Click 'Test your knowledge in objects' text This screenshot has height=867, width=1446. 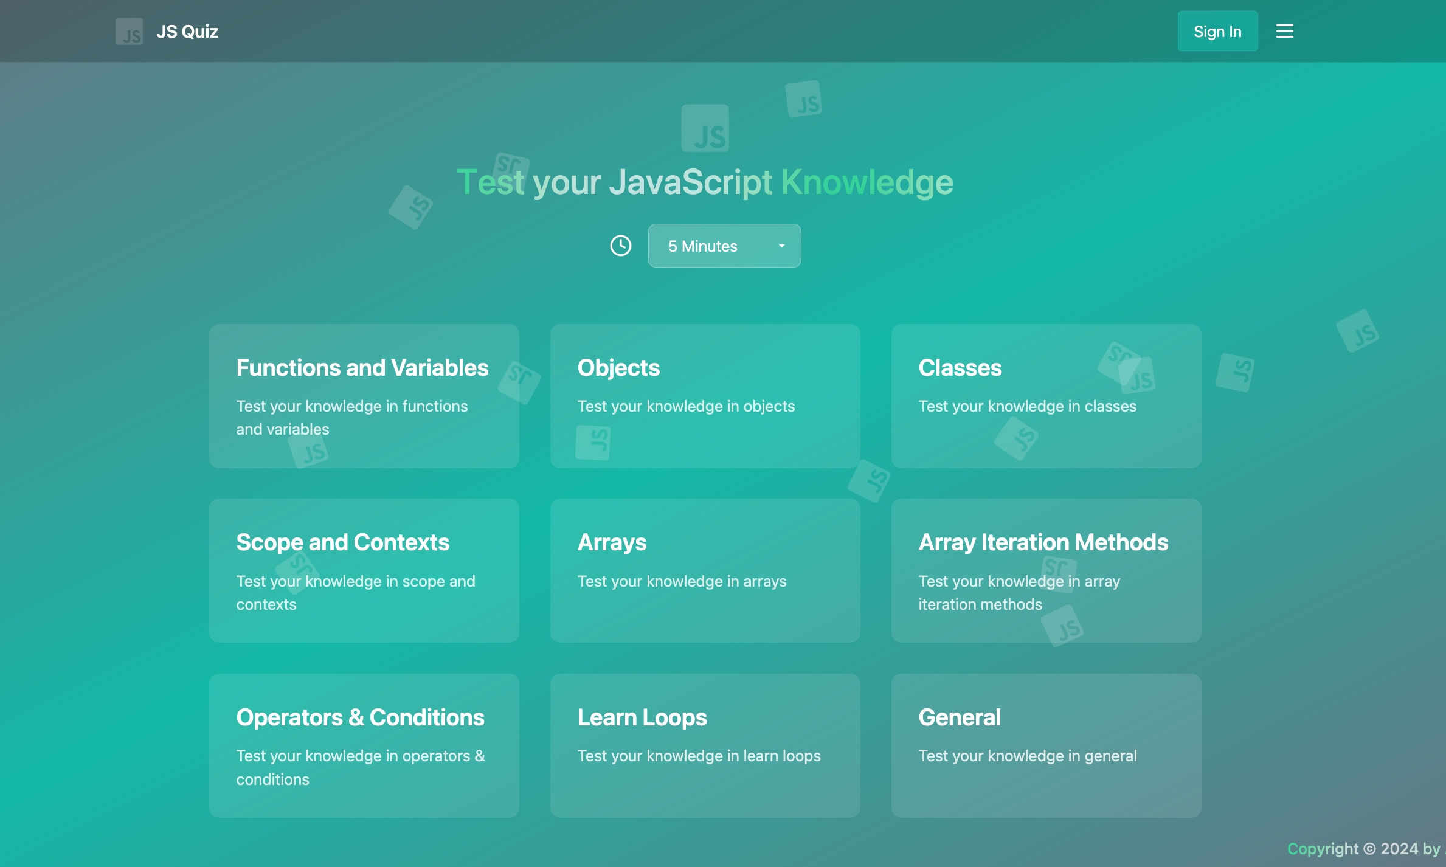(x=686, y=406)
